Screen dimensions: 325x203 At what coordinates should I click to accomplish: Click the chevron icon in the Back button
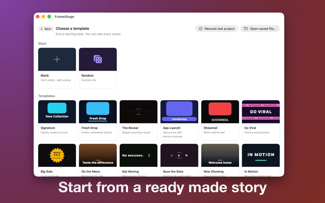point(41,29)
